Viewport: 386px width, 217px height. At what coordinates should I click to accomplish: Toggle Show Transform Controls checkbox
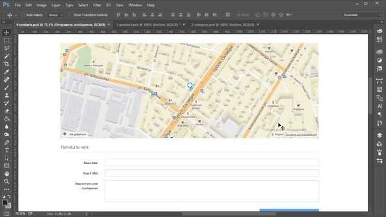[x=71, y=15]
